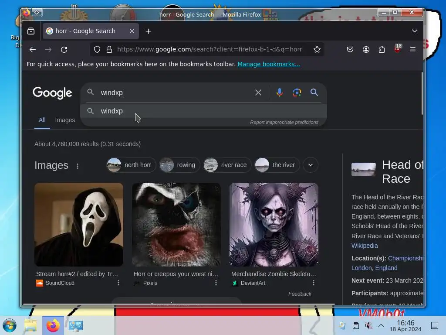The width and height of the screenshot is (446, 335).
Task: Switch to the All results tab
Action: pyautogui.click(x=42, y=120)
